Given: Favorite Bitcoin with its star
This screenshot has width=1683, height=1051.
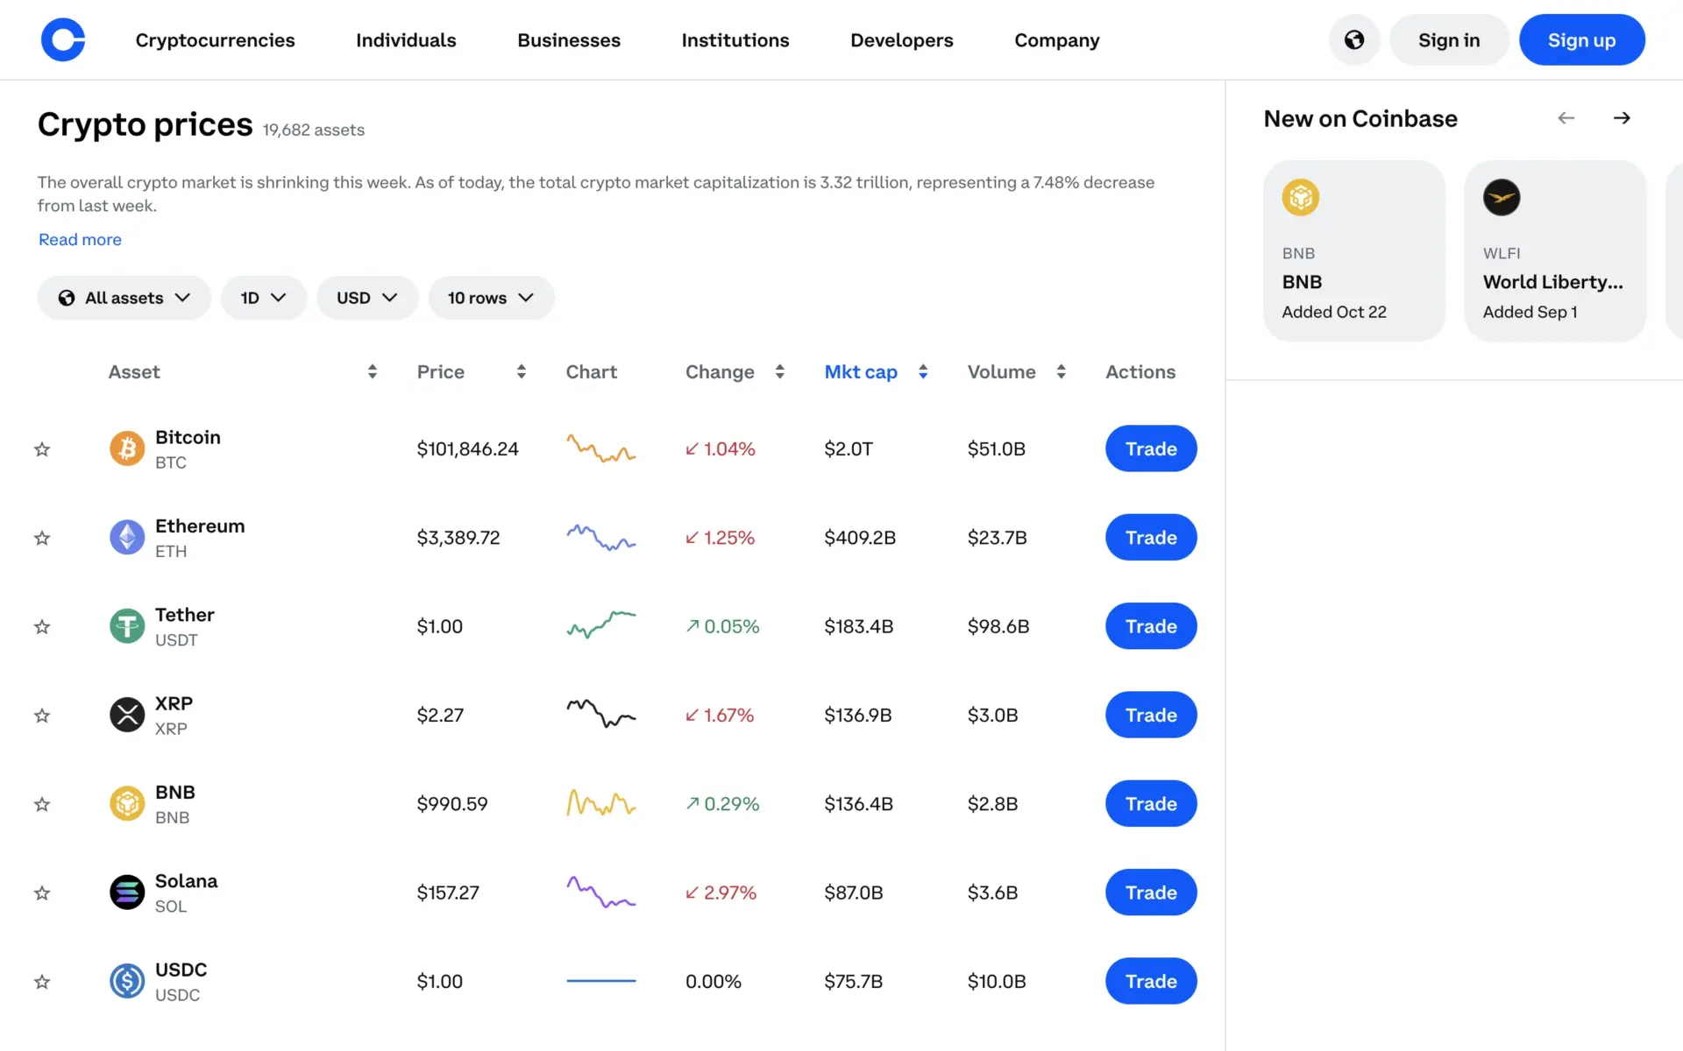Looking at the screenshot, I should [x=41, y=449].
